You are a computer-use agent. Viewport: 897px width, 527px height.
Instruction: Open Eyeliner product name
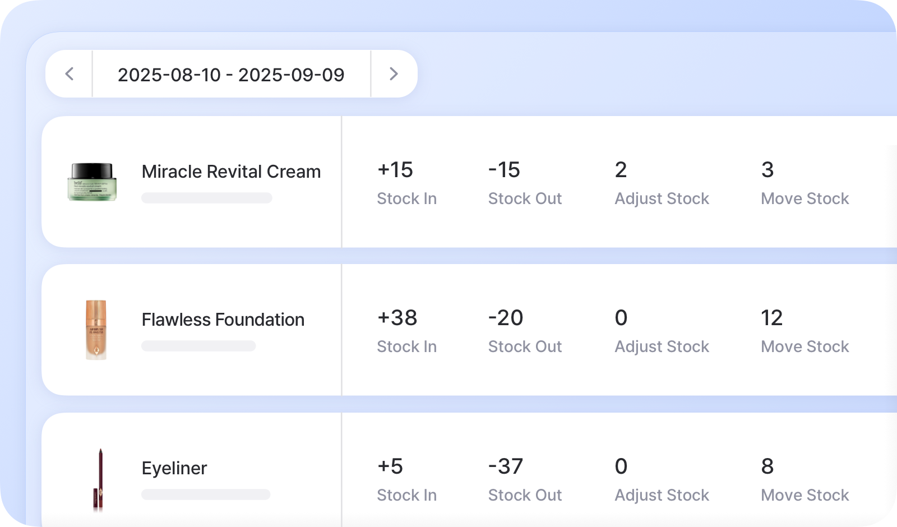click(x=174, y=468)
